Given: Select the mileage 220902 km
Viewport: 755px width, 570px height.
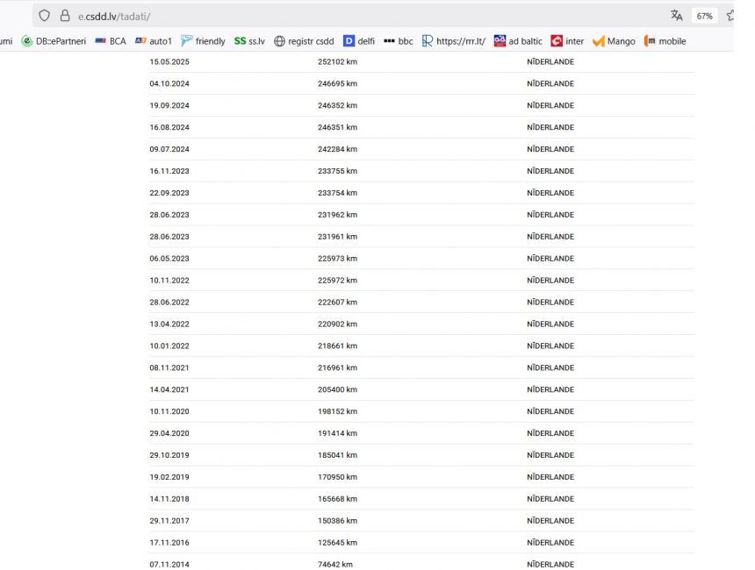Looking at the screenshot, I should 337,324.
